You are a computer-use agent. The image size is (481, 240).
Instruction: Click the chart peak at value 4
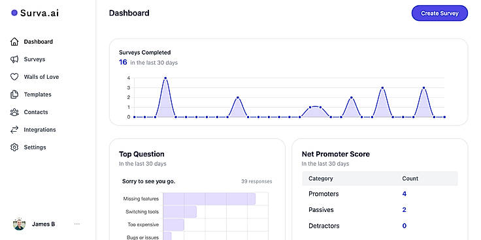(165, 78)
